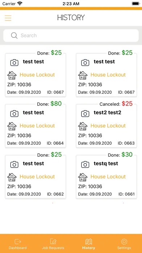Tap camera icon on testq test card
This screenshot has width=142, height=253.
click(85, 165)
